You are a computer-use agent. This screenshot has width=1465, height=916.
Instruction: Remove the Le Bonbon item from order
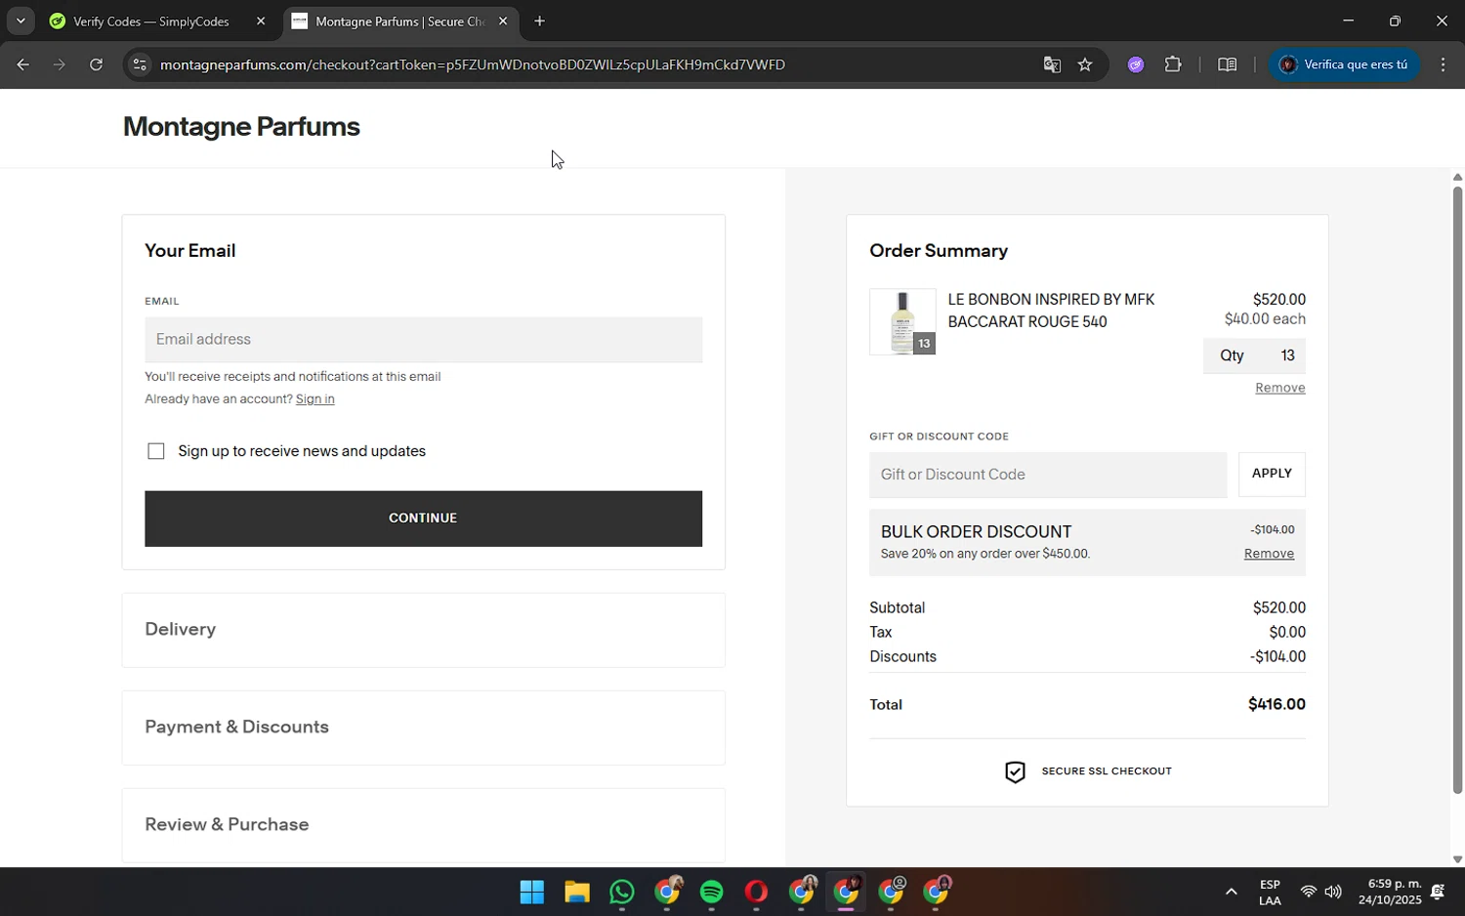point(1279,388)
